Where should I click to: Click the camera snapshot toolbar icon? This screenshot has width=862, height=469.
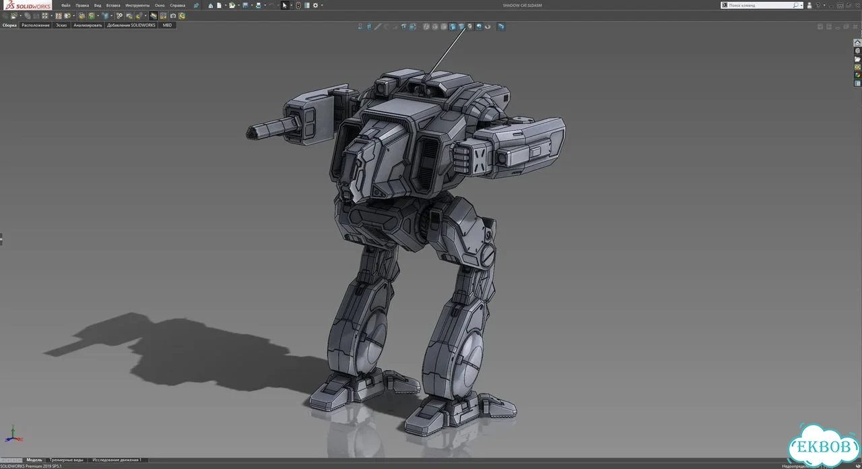click(173, 15)
